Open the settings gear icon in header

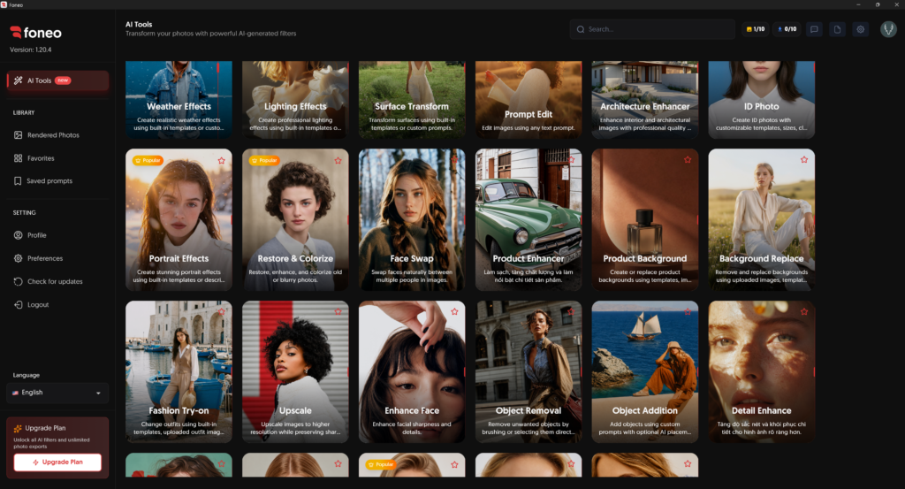[x=860, y=29]
